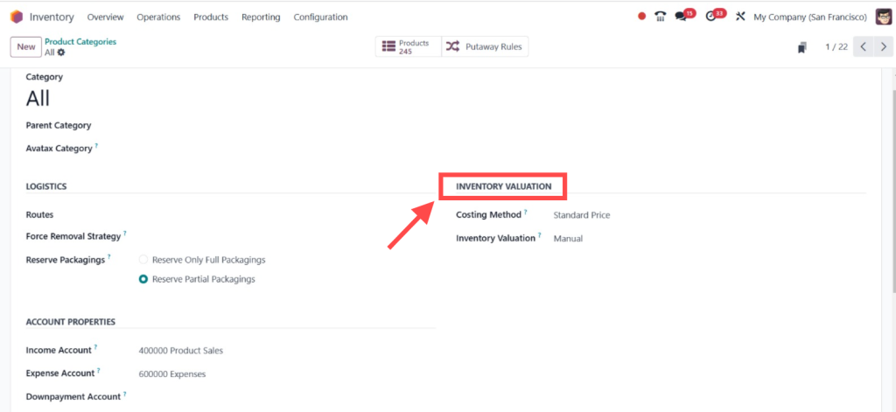Open the developer tools wrench icon

pos(740,17)
